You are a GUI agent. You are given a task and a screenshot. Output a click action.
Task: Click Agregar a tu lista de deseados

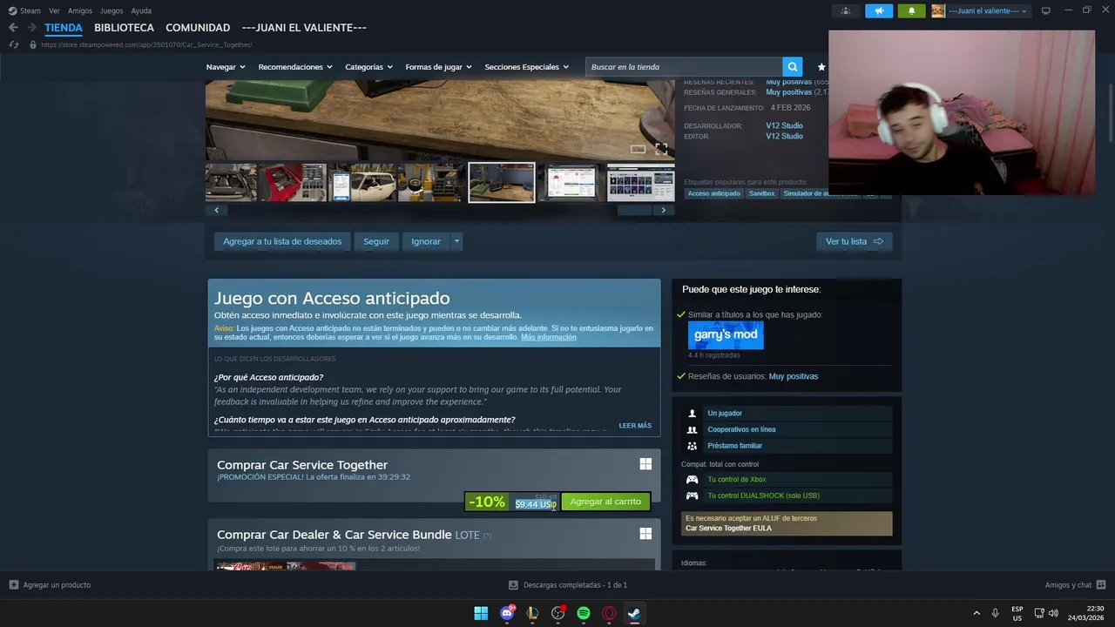tap(282, 241)
